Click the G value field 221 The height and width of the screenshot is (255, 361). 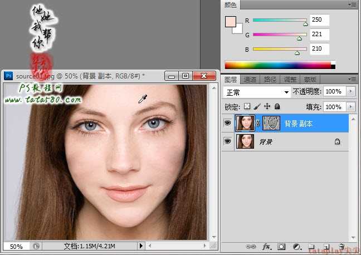click(x=320, y=35)
